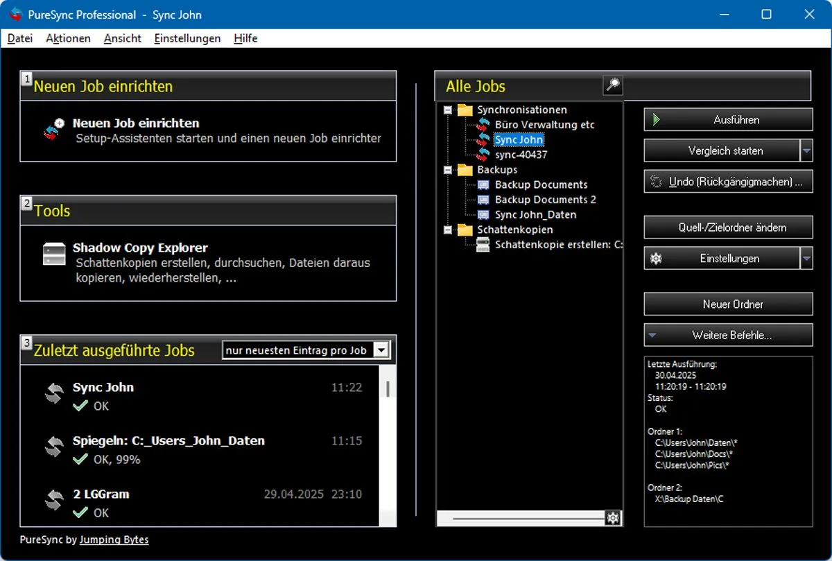Click the backup monitor icon for Backup Documents 2
832x561 pixels.
(483, 200)
